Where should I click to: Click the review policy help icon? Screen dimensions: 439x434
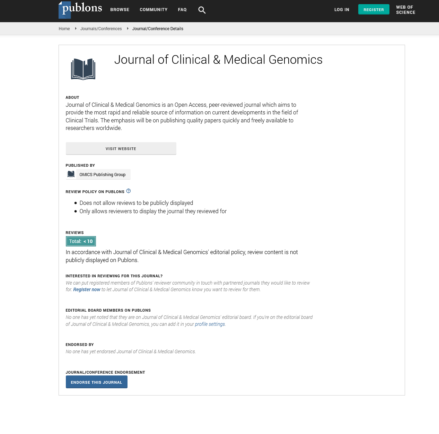129,191
